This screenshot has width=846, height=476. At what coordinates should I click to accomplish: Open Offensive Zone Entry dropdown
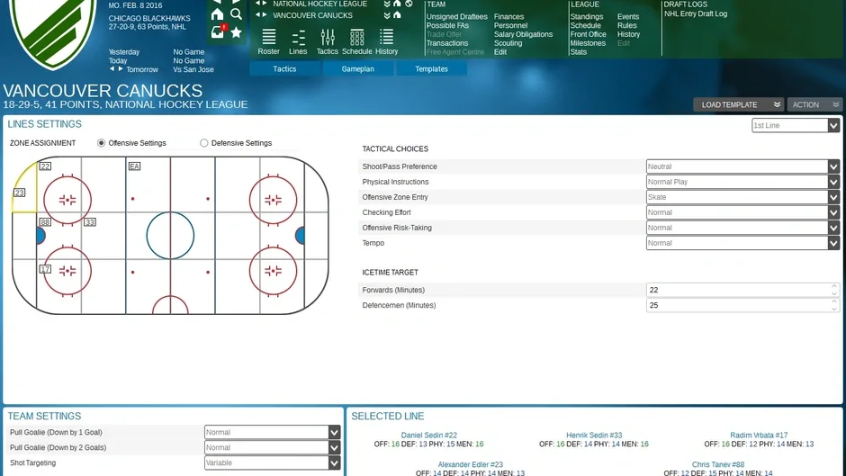[x=742, y=197]
